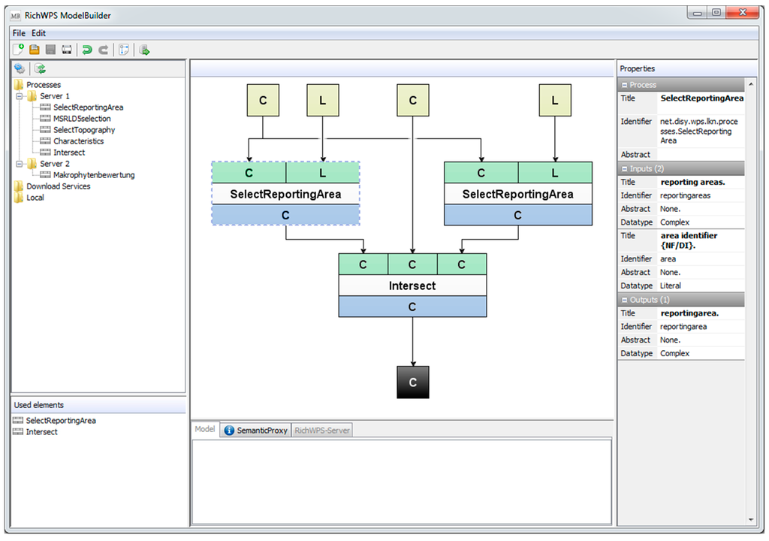Click the Open model folder icon

pos(35,50)
